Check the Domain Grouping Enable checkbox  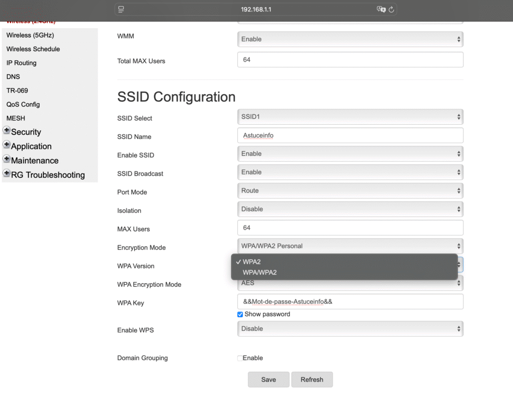click(x=240, y=358)
